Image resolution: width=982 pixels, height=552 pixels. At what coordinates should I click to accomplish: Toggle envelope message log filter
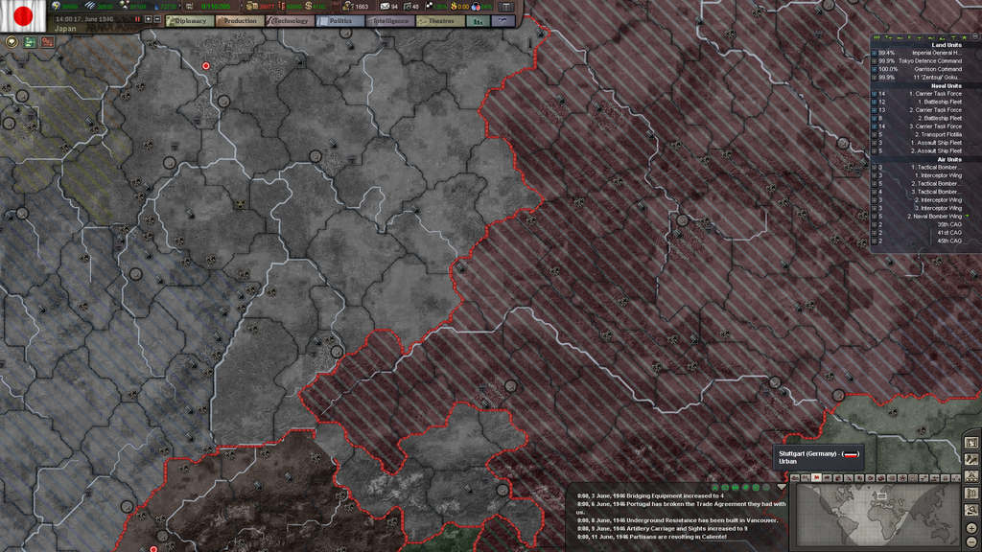[725, 488]
